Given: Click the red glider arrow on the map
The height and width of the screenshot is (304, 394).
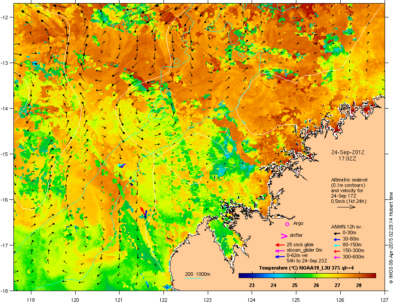Looking at the screenshot, I should coord(142,211).
